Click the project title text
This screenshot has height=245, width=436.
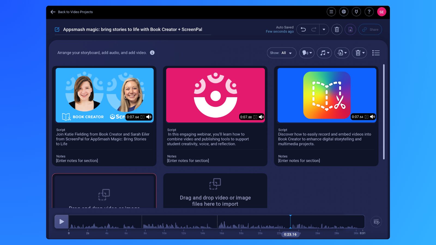point(133,29)
